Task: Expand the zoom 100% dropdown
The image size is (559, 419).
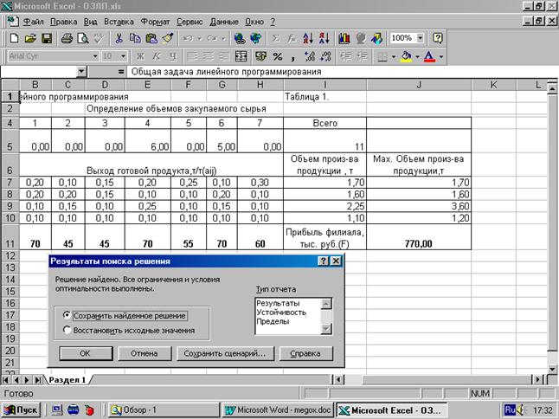Action: point(421,38)
